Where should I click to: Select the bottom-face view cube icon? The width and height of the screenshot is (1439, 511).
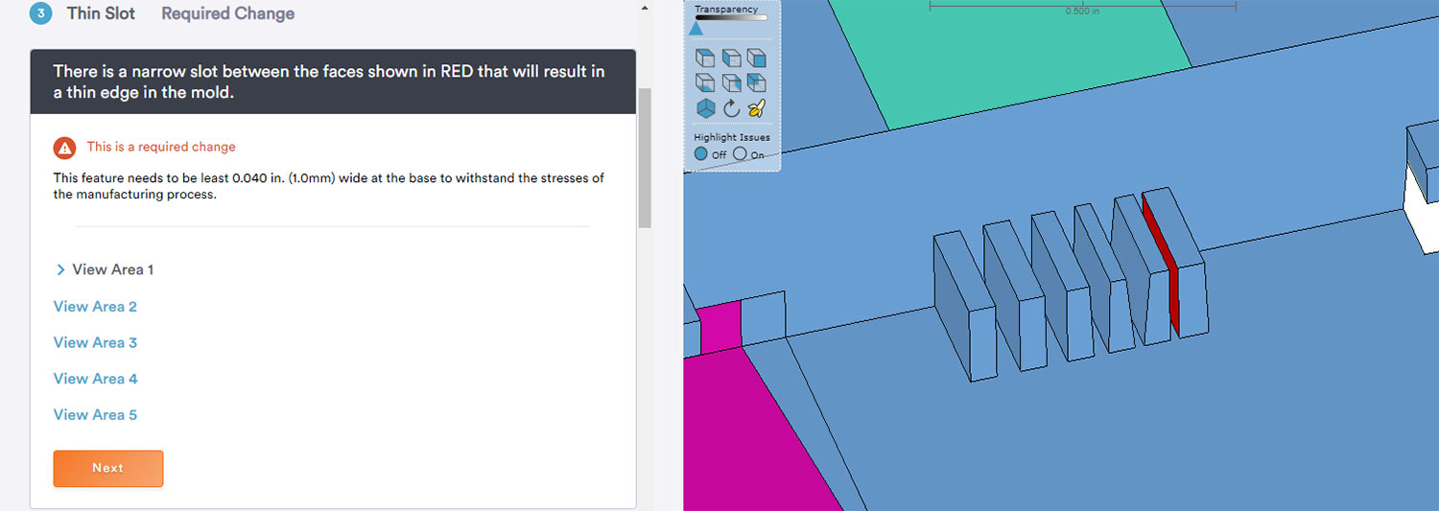705,83
